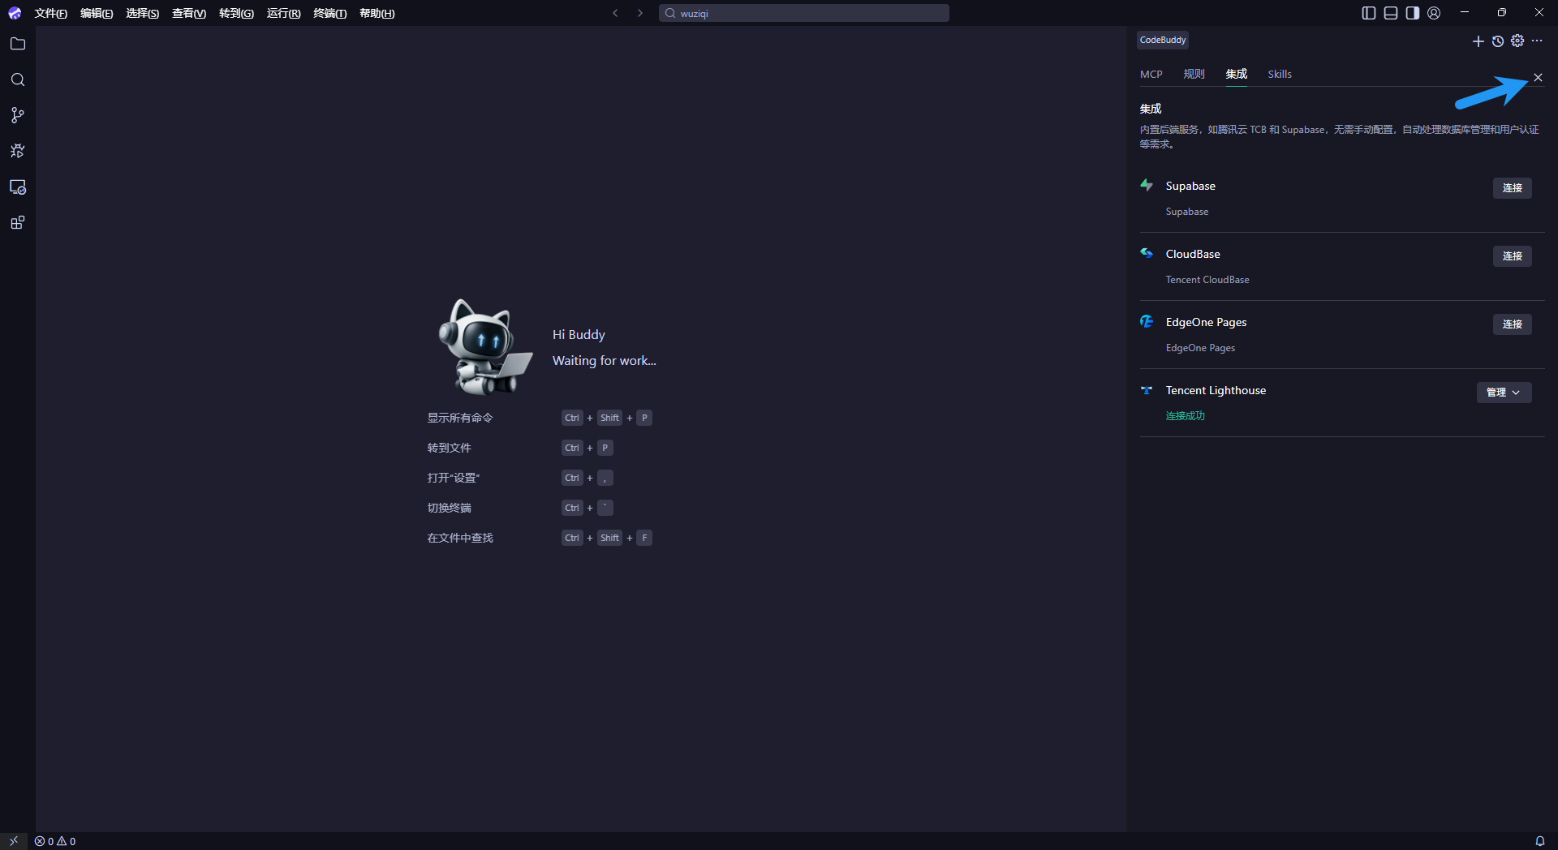Screen dimensions: 1558x850
Task: Toggle the bottom panel layout icon
Action: coord(1391,13)
